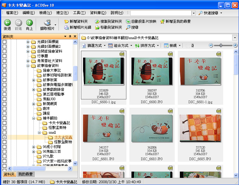The width and height of the screenshot is (239, 185).
Task: Open the 搜尋 search tool
Action: [132, 27]
